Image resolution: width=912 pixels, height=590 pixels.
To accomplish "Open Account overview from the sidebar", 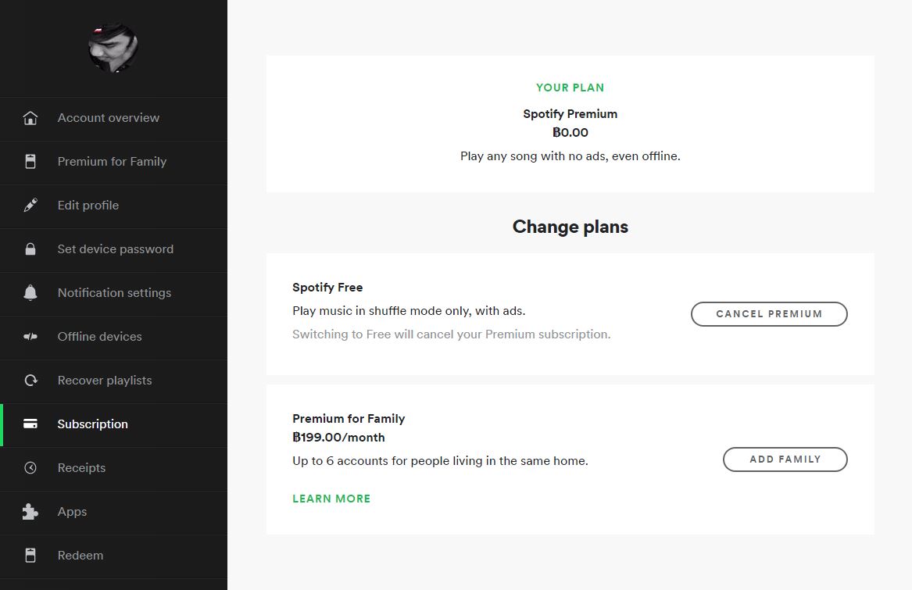I will click(108, 118).
